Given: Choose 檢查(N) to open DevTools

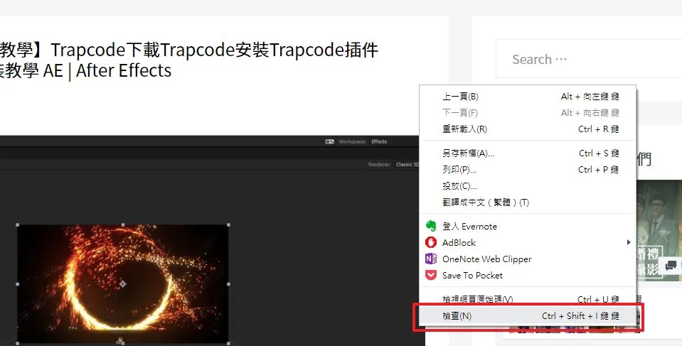Looking at the screenshot, I should tap(528, 316).
